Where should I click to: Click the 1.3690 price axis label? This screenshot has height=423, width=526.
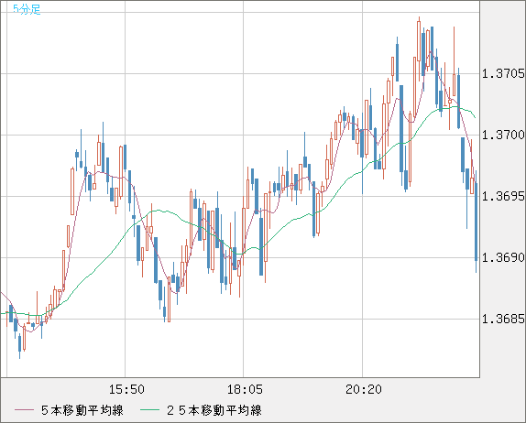coord(503,257)
